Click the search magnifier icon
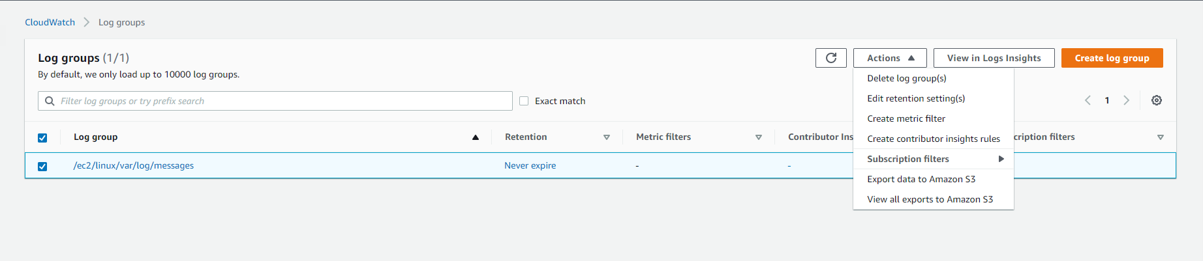 (x=50, y=101)
